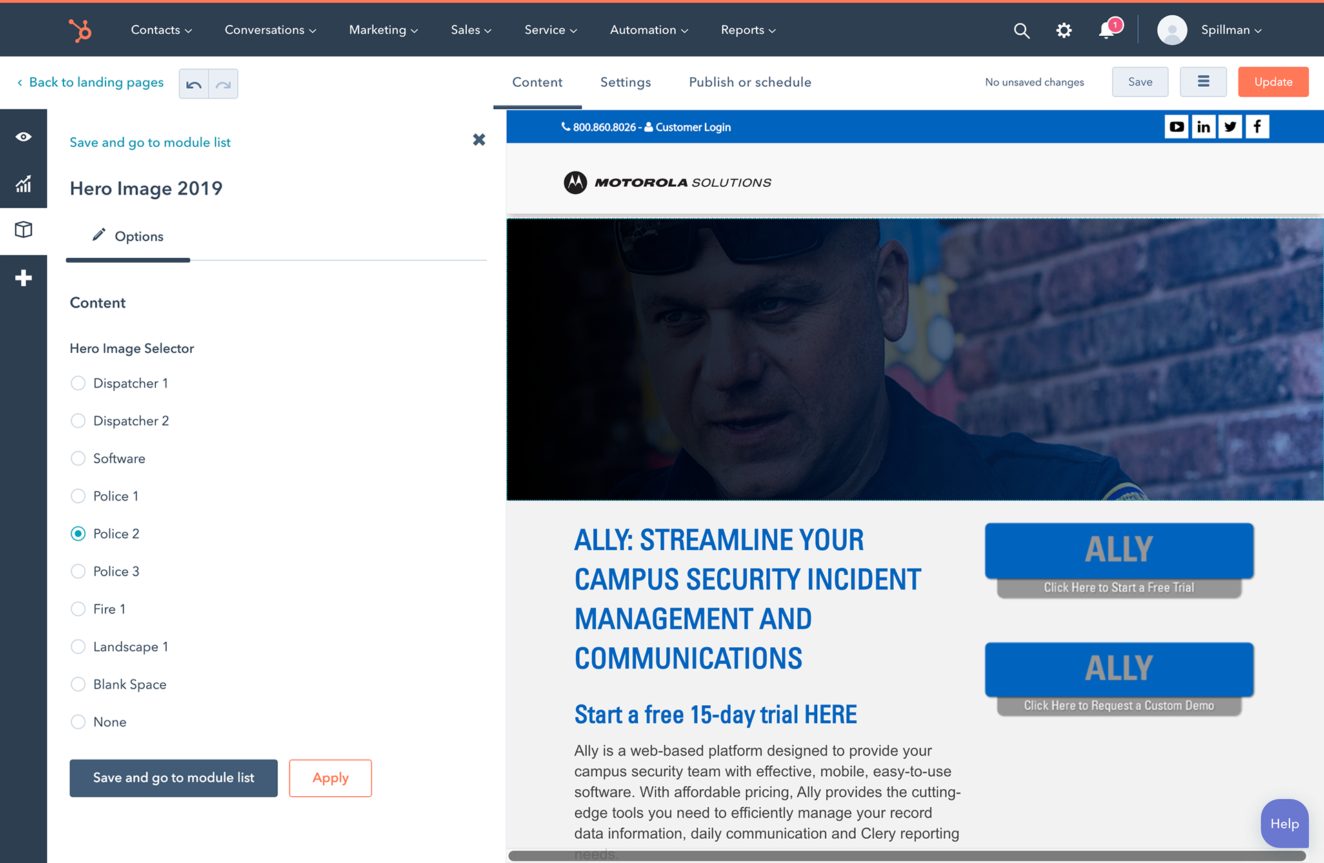
Task: Expand the Marketing menu
Action: [383, 30]
